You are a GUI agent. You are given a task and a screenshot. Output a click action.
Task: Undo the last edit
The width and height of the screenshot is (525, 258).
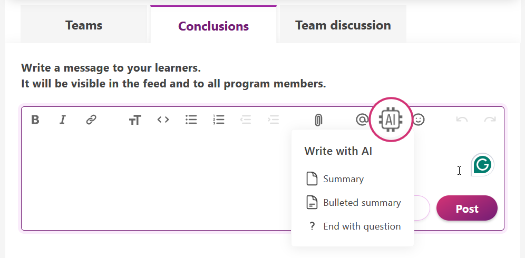(462, 120)
